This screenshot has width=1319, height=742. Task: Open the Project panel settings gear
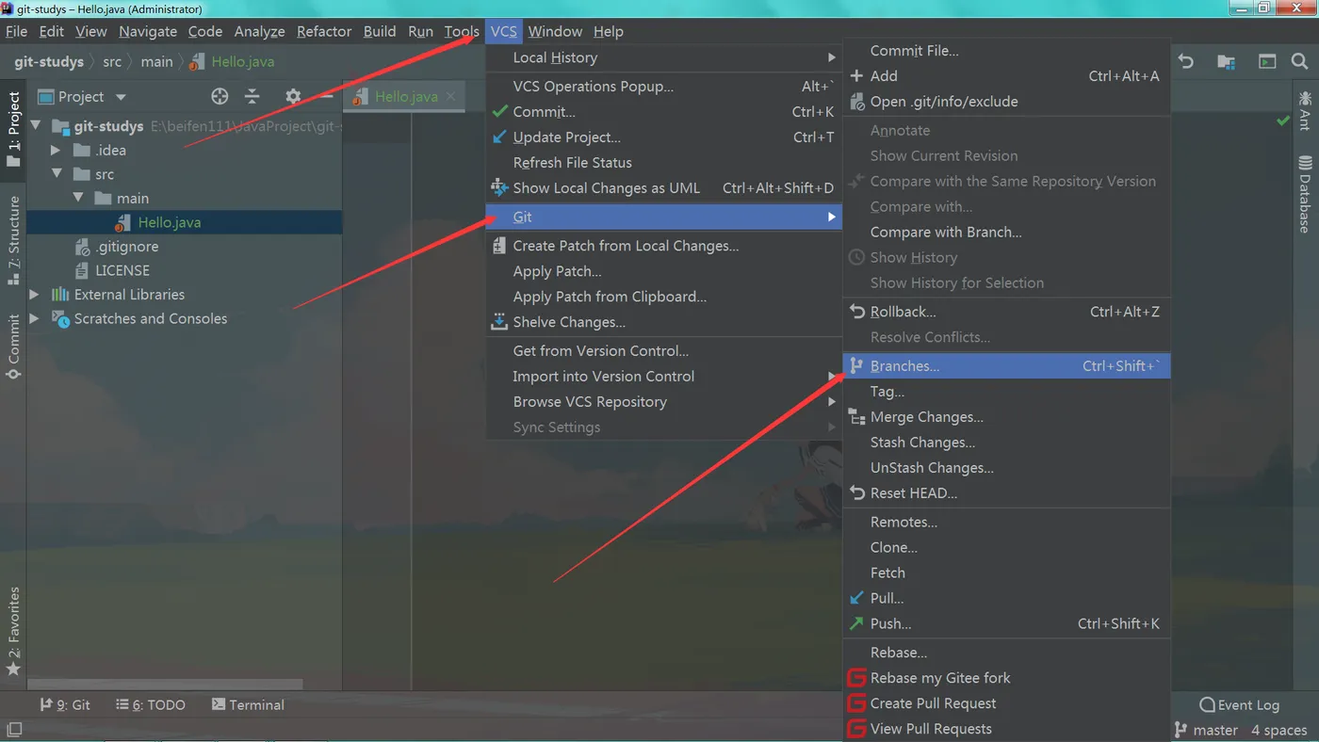tap(293, 96)
